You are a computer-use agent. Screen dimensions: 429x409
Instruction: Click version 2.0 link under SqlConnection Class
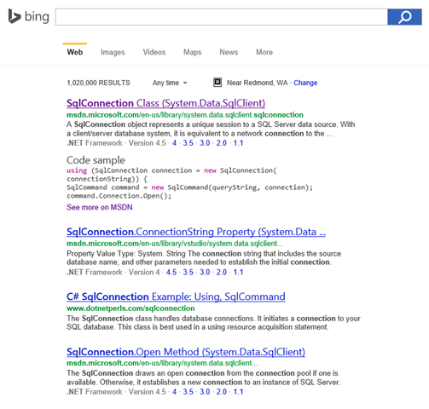coord(222,143)
